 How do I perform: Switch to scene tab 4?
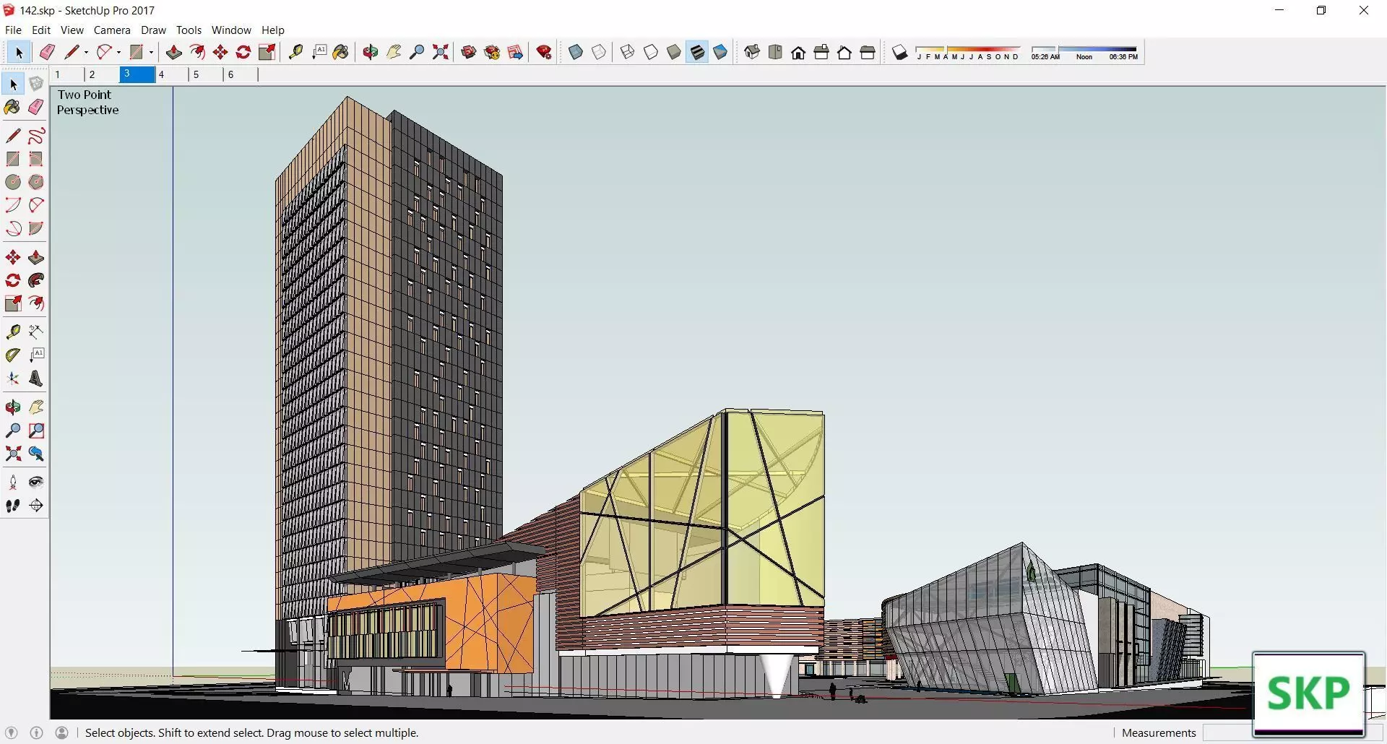tap(171, 74)
